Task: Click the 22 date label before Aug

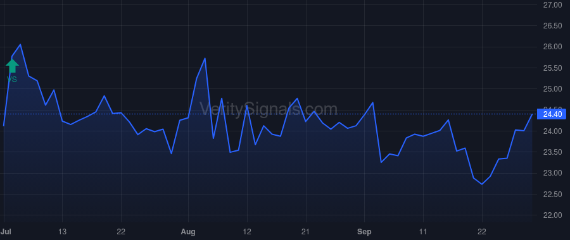Action: (x=121, y=232)
